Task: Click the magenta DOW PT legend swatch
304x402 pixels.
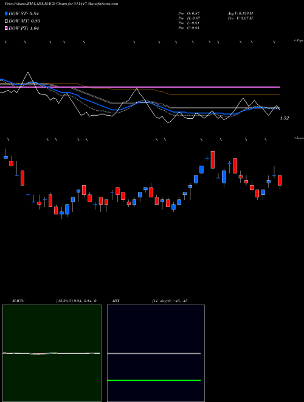Action: tap(7, 28)
